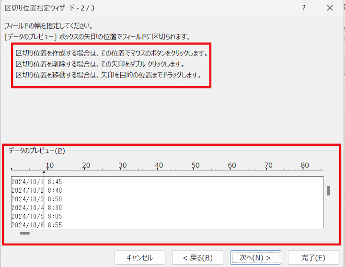Click preview row 2024/10/4
Viewport: 345px width, 267px height.
pyautogui.click(x=27, y=208)
